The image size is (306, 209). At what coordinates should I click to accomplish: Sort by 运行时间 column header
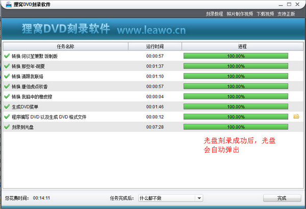155,46
